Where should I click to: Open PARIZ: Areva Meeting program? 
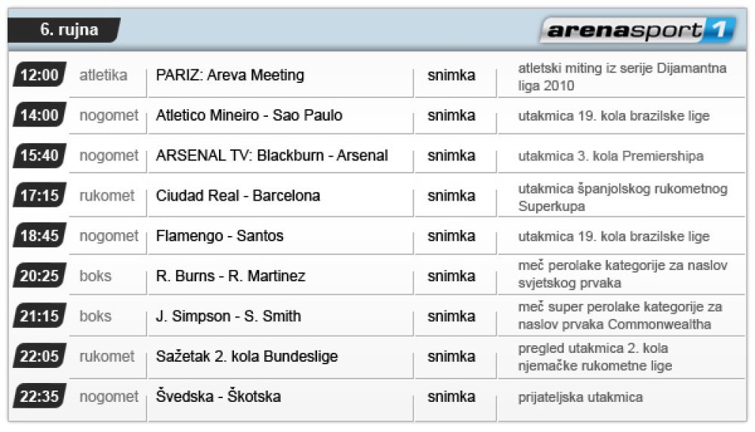tap(230, 75)
